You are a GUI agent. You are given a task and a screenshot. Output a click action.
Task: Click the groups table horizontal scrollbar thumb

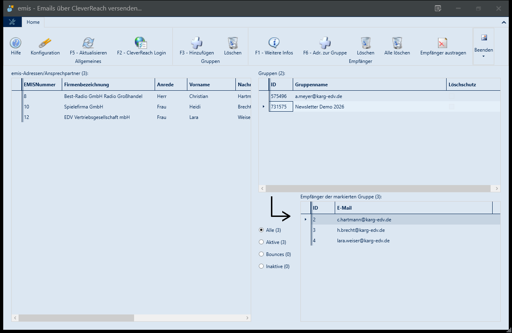pos(378,189)
